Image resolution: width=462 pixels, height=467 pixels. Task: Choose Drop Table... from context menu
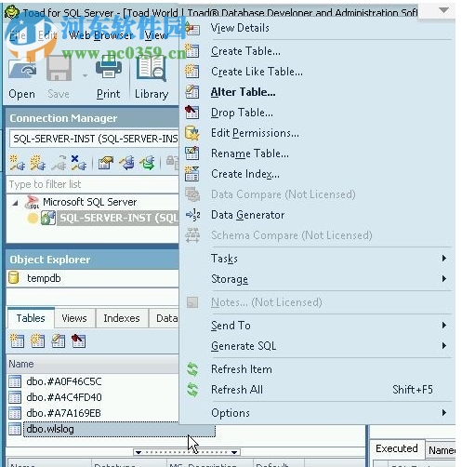pos(242,113)
